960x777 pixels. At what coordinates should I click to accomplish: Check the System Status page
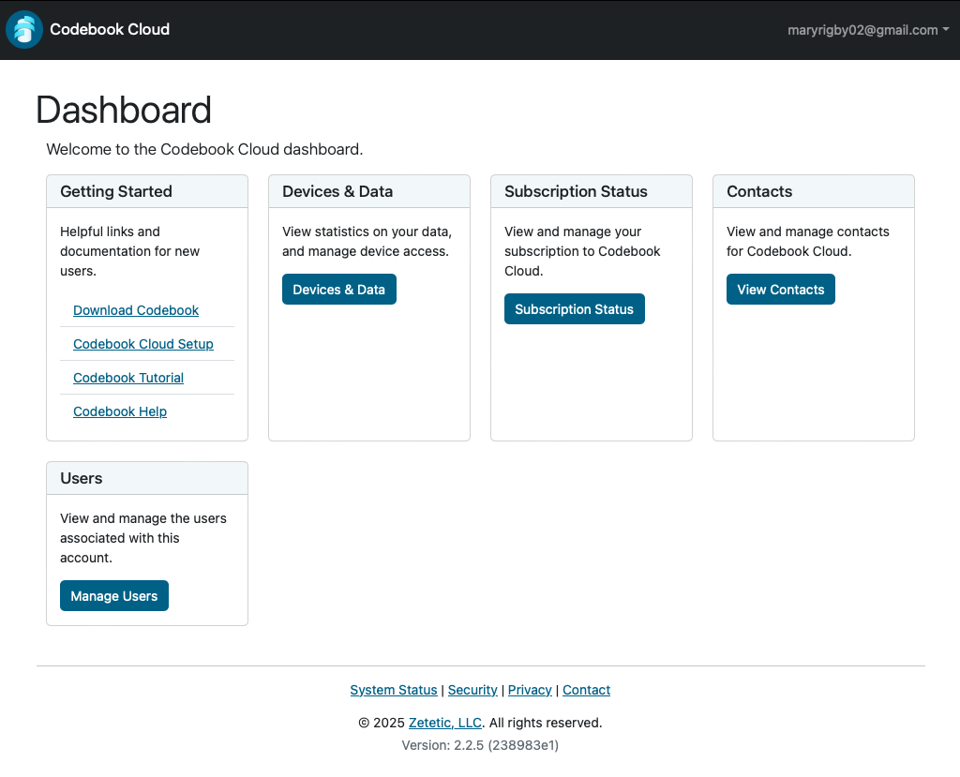tap(393, 690)
